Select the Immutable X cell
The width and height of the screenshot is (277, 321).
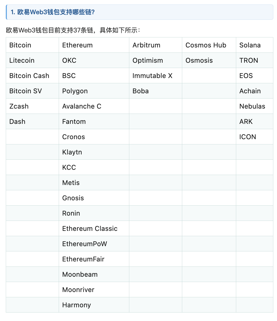pos(152,76)
